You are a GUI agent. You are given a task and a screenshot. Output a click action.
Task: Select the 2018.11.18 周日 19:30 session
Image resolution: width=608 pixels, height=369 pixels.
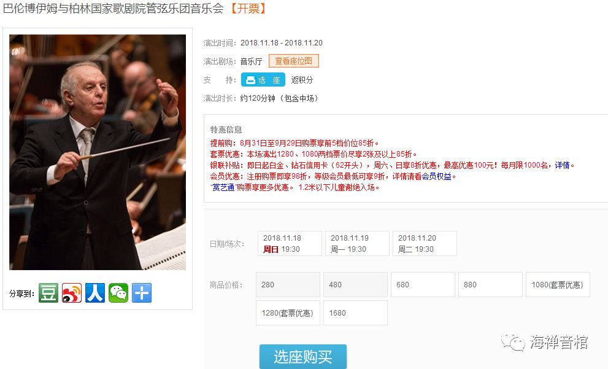(290, 243)
